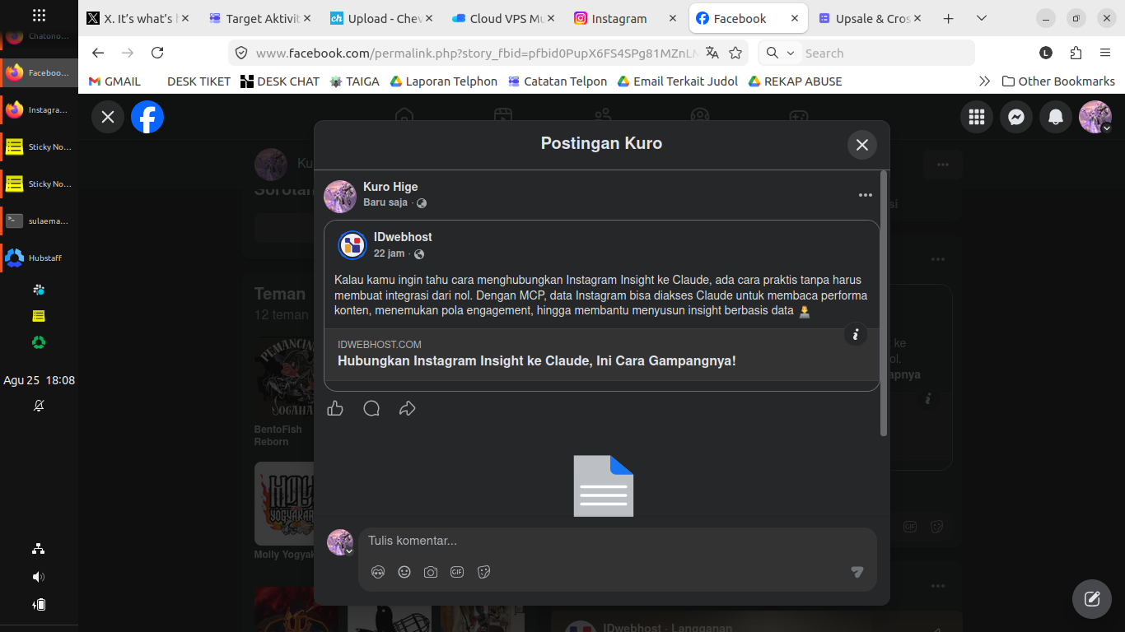Image resolution: width=1125 pixels, height=632 pixels.
Task: Toggle the muted notifications bell in the panel
Action: pyautogui.click(x=39, y=406)
